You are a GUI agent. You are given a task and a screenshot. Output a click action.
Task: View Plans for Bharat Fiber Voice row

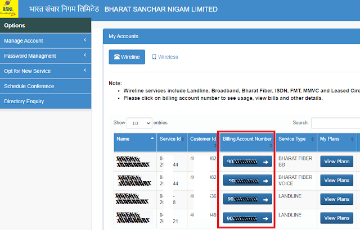[336, 180]
